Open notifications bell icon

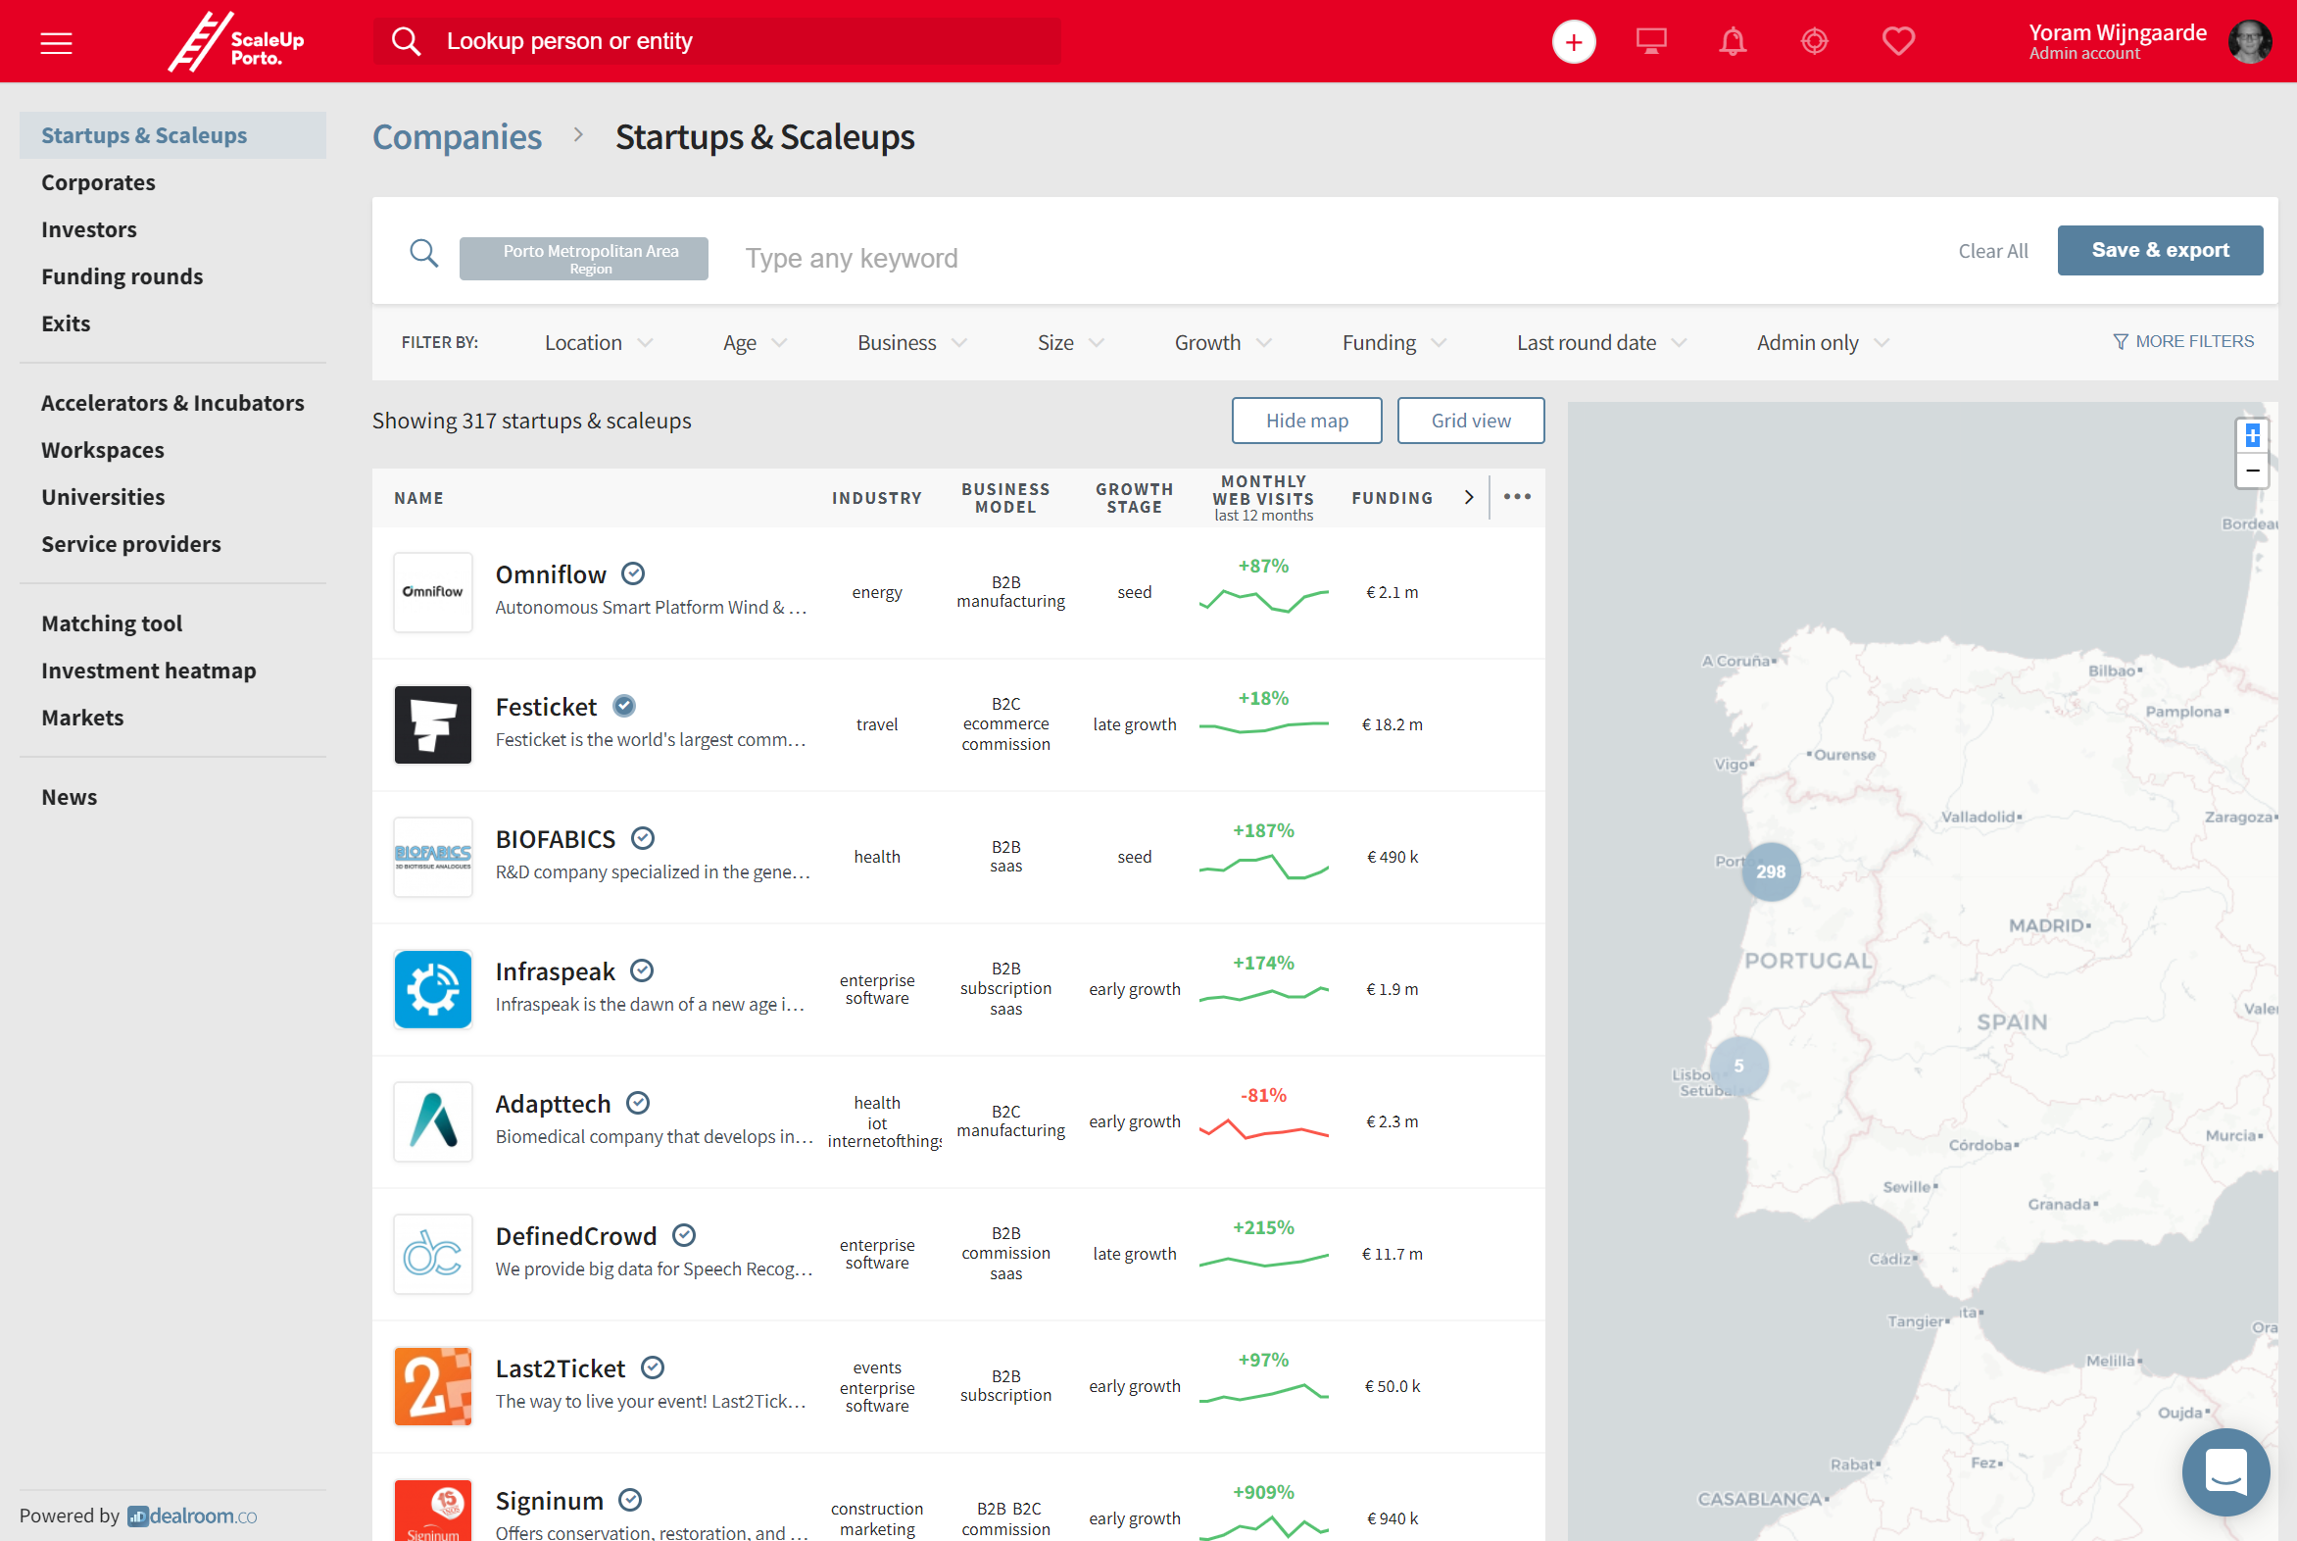tap(1733, 41)
